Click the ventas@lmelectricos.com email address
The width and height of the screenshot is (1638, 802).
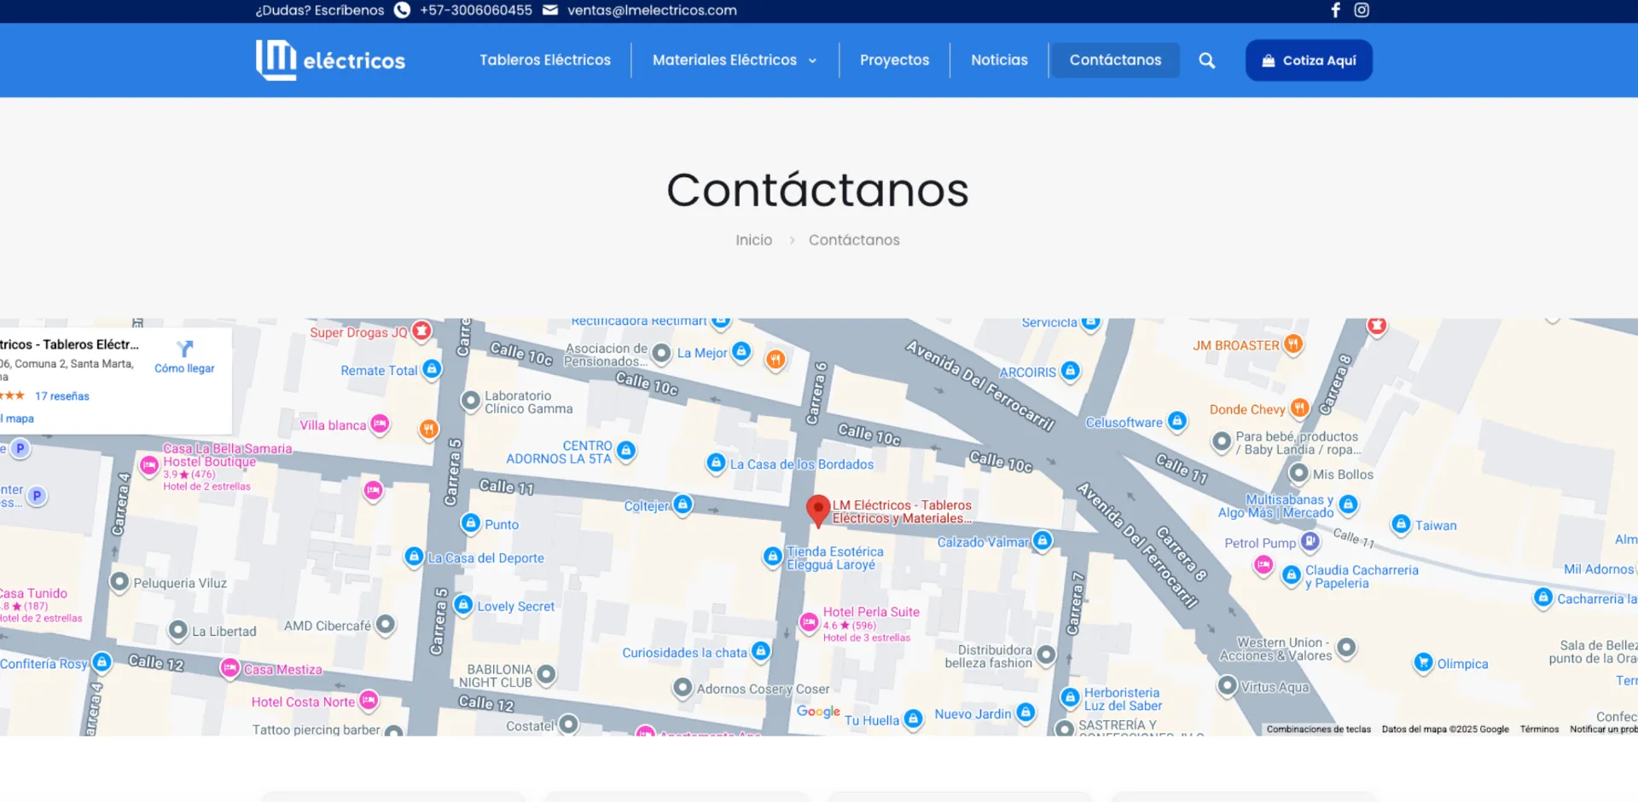(652, 10)
